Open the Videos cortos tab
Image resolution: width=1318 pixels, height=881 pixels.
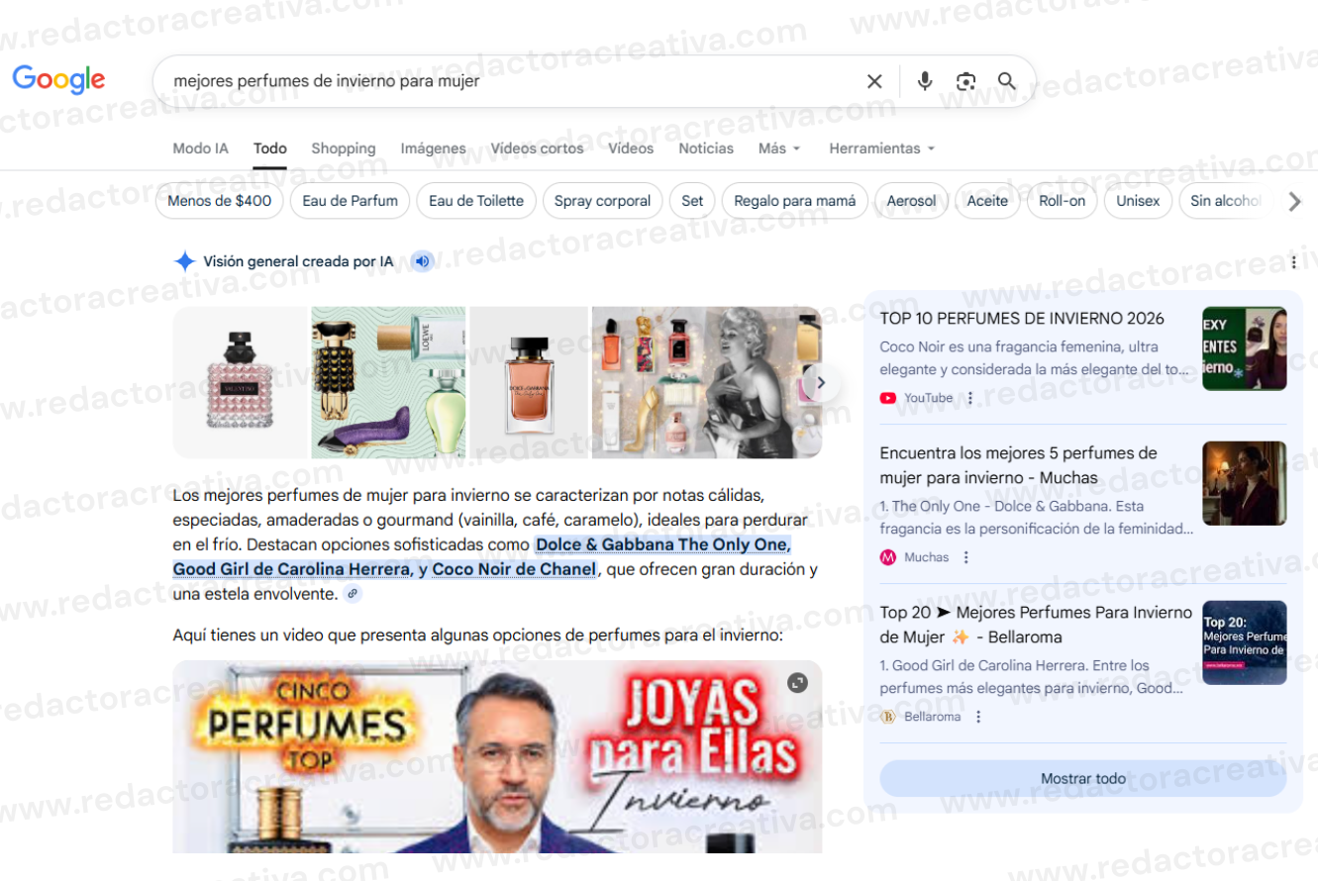[x=537, y=148]
